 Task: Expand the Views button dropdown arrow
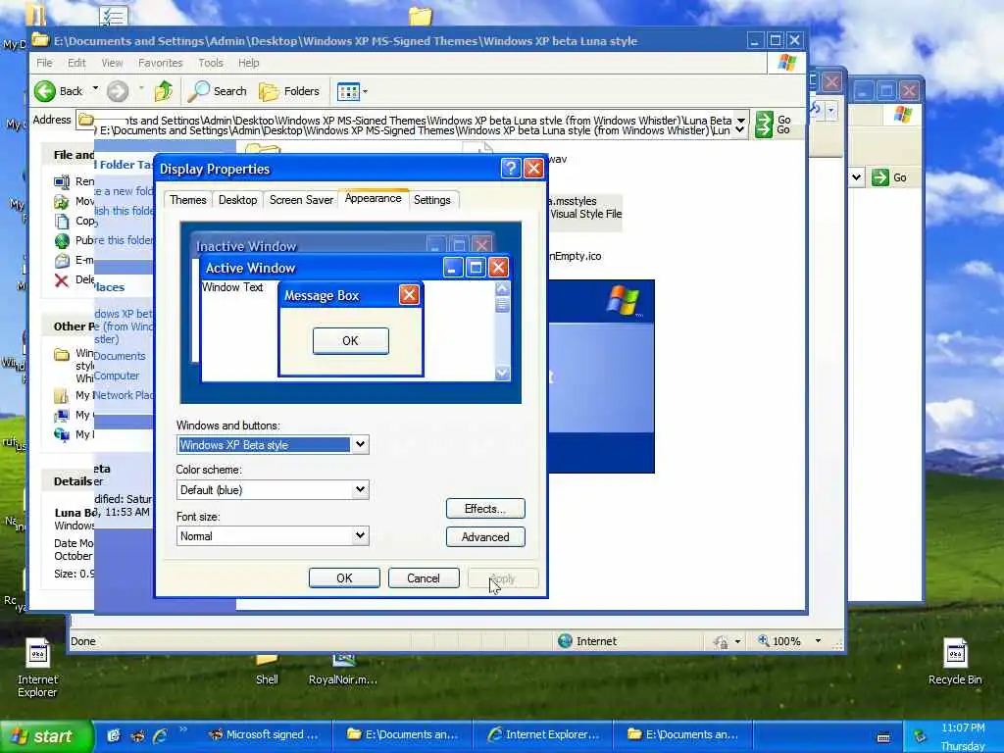[x=365, y=91]
